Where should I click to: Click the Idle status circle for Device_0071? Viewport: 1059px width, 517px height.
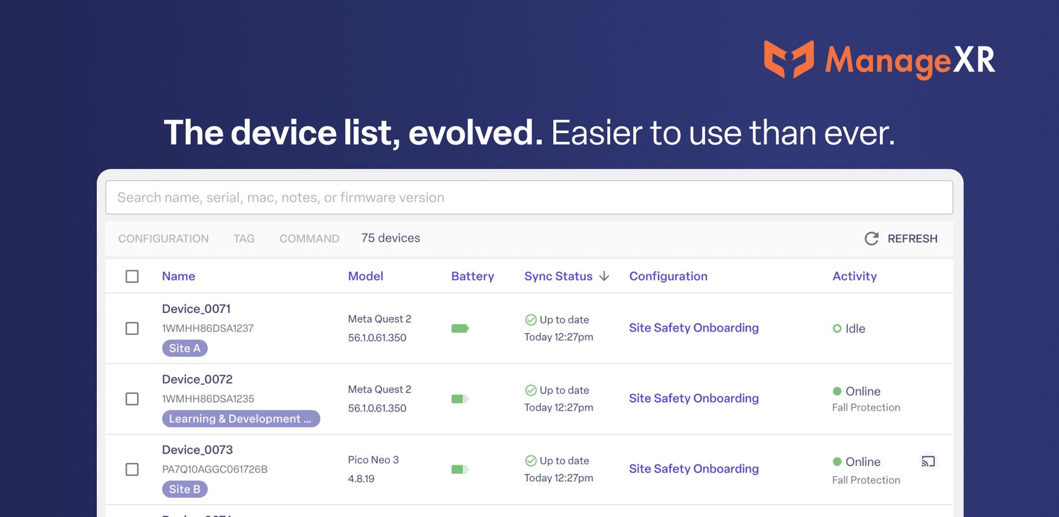click(x=837, y=329)
